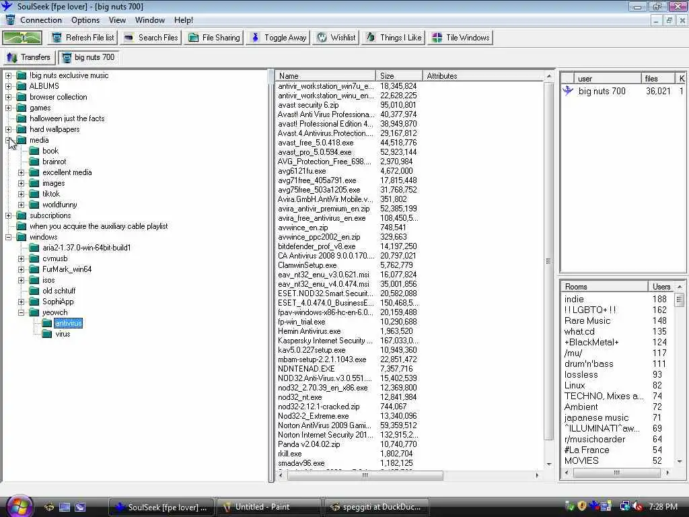Click the file list vertical scrollbar thumb
Image resolution: width=689 pixels, height=517 pixels.
click(548, 261)
